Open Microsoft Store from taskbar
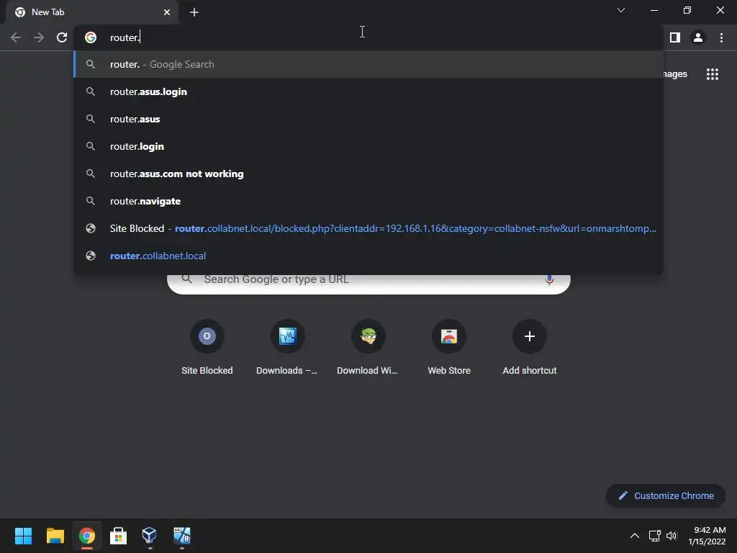Image resolution: width=737 pixels, height=553 pixels. click(118, 536)
